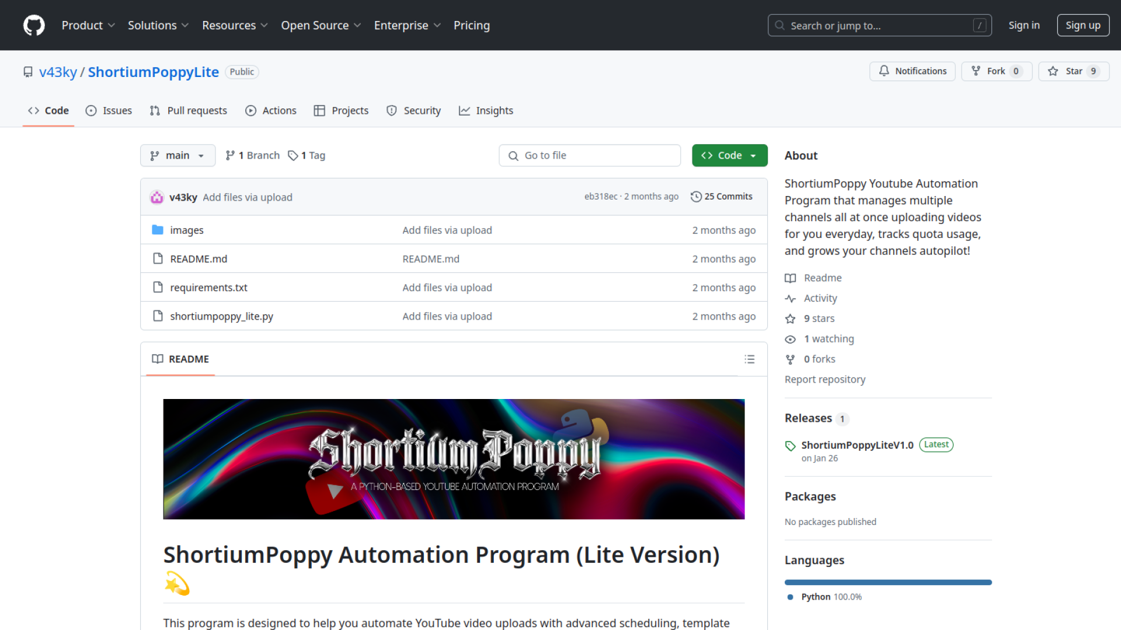Click the commit history clock icon
This screenshot has height=630, width=1121.
696,197
